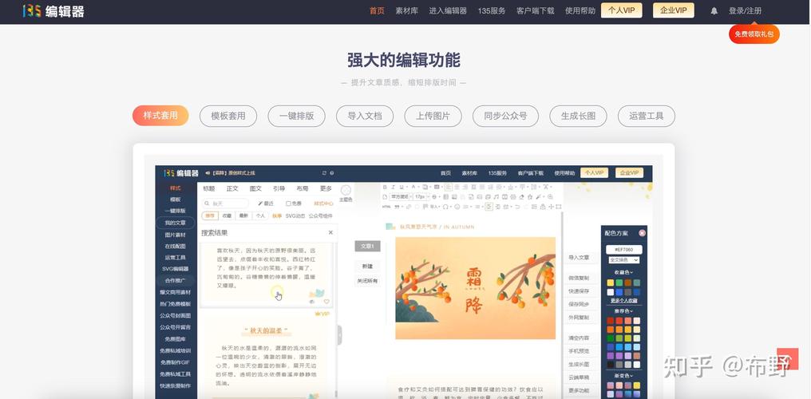
Task: Click 清空内容 button beside editor canvas
Action: pos(579,338)
